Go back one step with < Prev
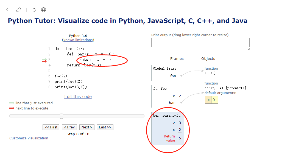The width and height of the screenshot is (293, 166). pos(69,127)
